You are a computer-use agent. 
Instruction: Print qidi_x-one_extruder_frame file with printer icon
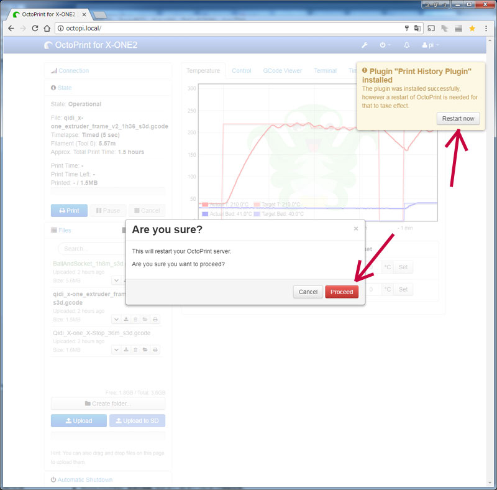[155, 319]
